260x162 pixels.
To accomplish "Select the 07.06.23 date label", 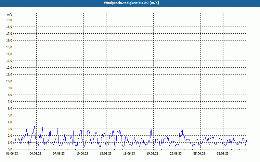I will [x=59, y=154].
